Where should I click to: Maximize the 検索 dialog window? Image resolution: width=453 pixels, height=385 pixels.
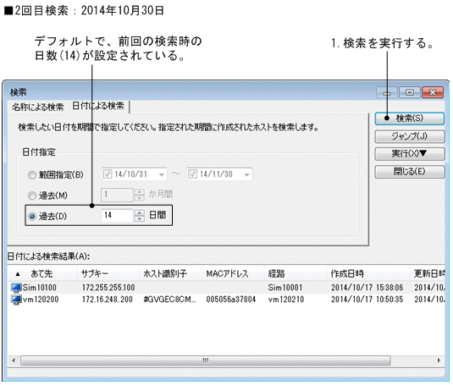409,92
